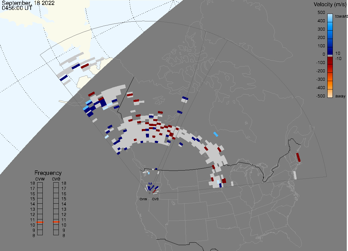Viewport: 348px width, 251px height.
Task: Click the -10 threshold label
Action: [338, 58]
